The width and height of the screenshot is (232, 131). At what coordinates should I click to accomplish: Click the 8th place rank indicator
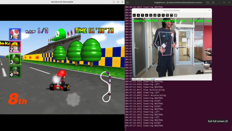point(18,99)
